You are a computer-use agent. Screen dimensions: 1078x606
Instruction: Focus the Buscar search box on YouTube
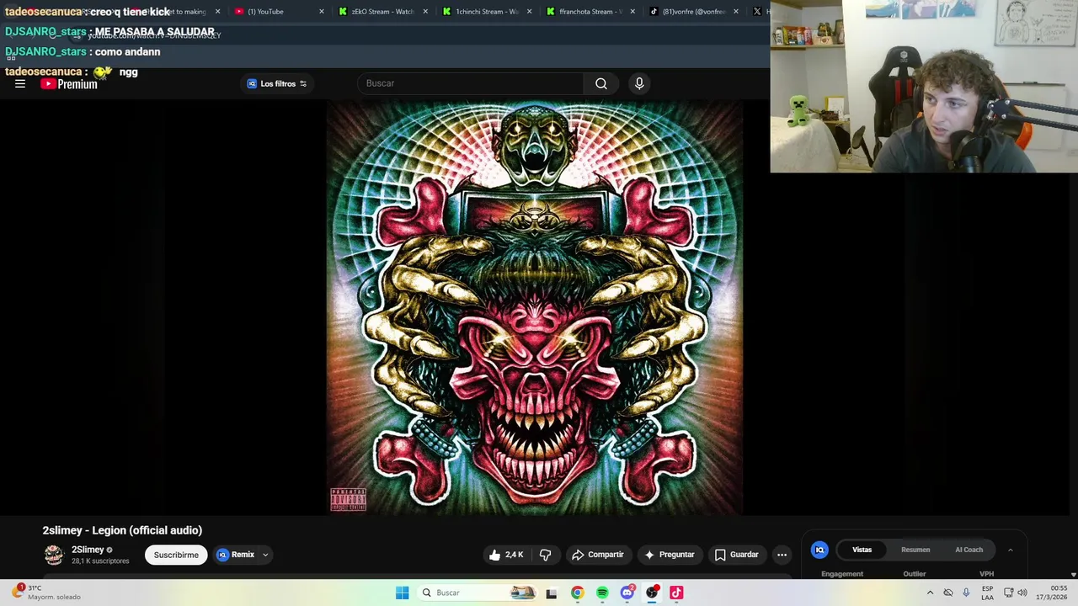(472, 83)
